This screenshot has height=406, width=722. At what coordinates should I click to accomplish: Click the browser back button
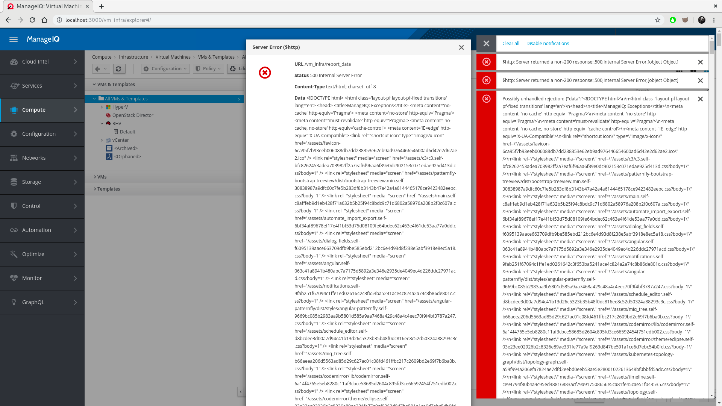(x=8, y=20)
